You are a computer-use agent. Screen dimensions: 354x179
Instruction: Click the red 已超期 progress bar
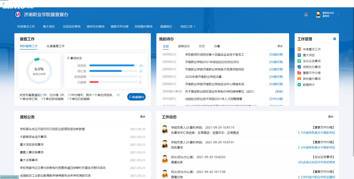[94, 82]
